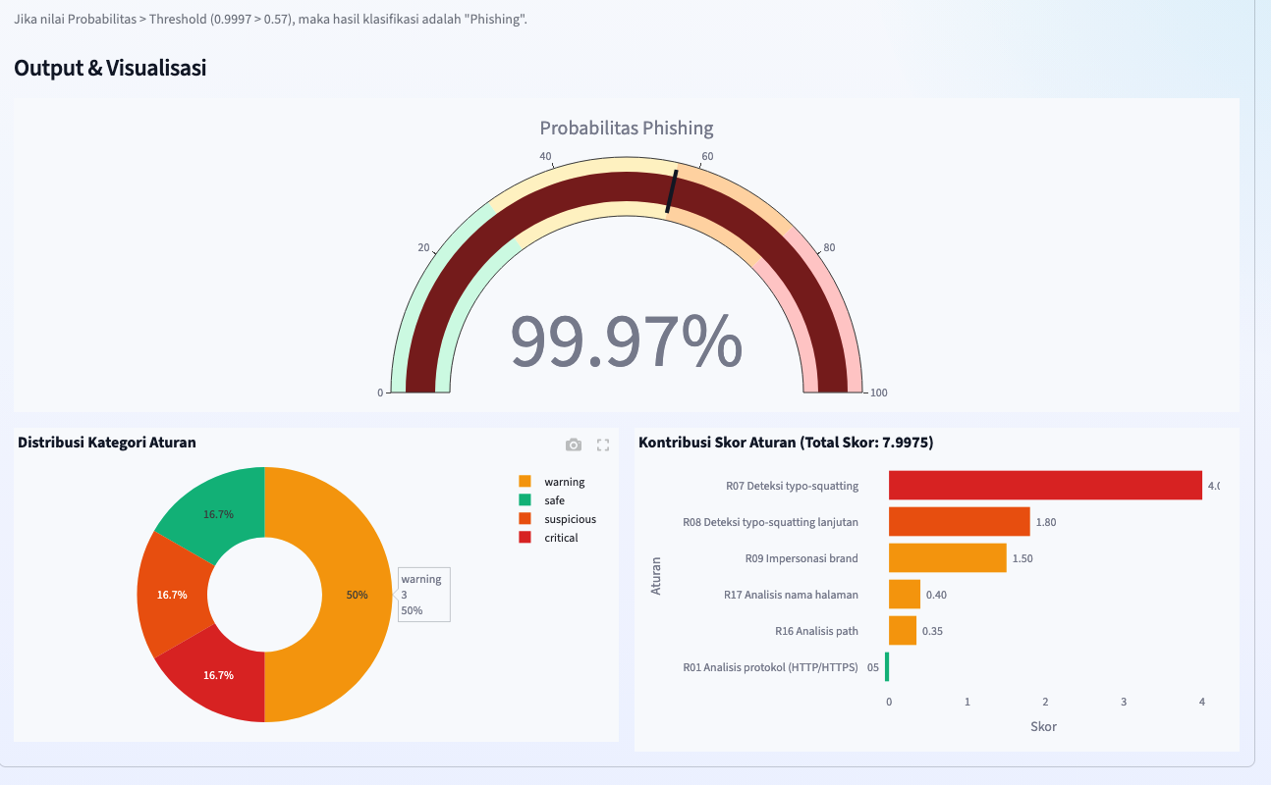This screenshot has width=1271, height=785.
Task: Click the green safe pie slice
Action: point(217,511)
